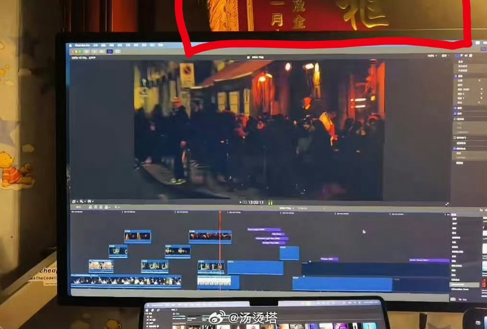
Task: Select the bottom-row clip under the playhead
Action: click(x=218, y=282)
